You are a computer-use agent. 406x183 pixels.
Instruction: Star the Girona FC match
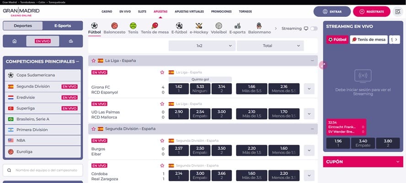[162, 72]
